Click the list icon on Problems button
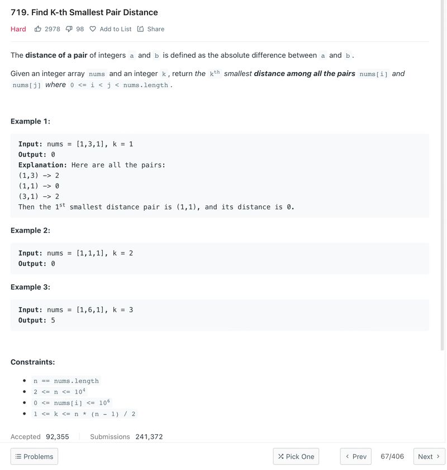 click(18, 456)
